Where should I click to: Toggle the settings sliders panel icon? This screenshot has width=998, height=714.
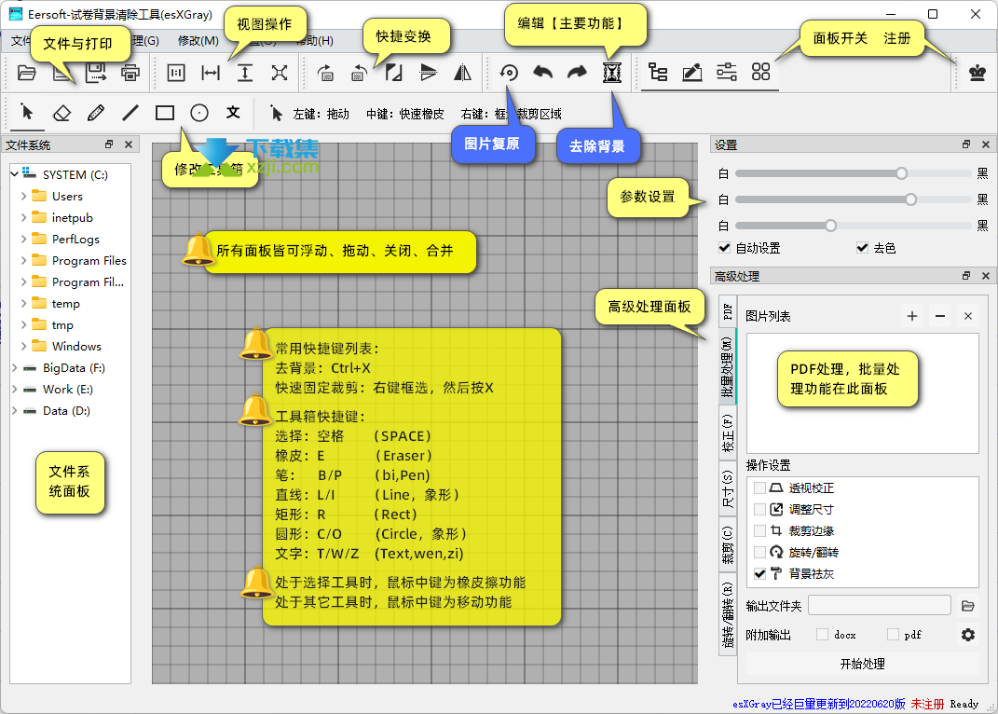pyautogui.click(x=727, y=73)
